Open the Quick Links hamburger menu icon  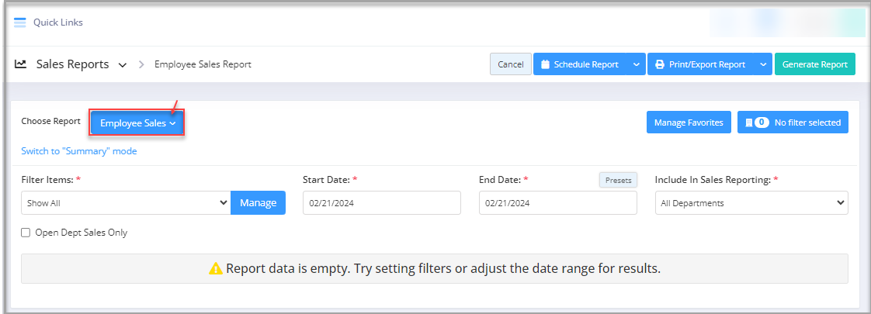[20, 22]
